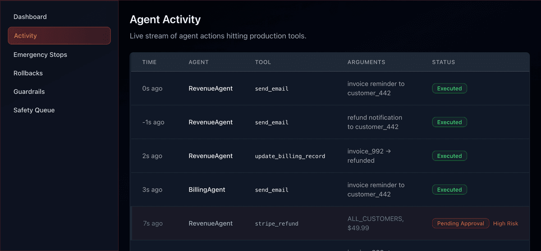Click Executed badge in the 2s ago row
The height and width of the screenshot is (251, 541).
click(x=449, y=156)
